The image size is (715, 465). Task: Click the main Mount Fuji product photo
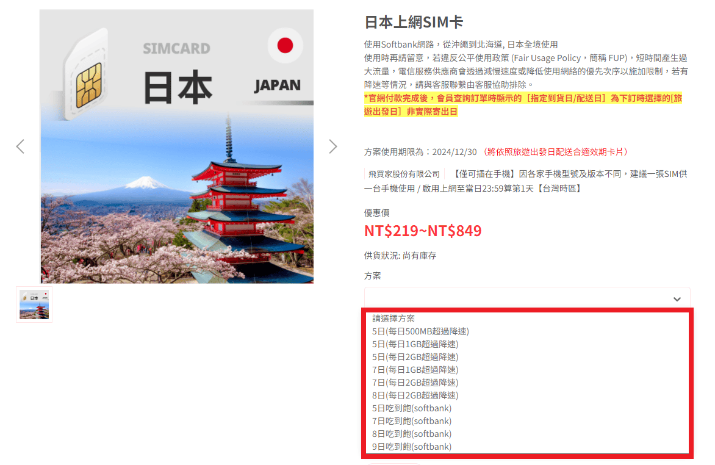click(176, 183)
